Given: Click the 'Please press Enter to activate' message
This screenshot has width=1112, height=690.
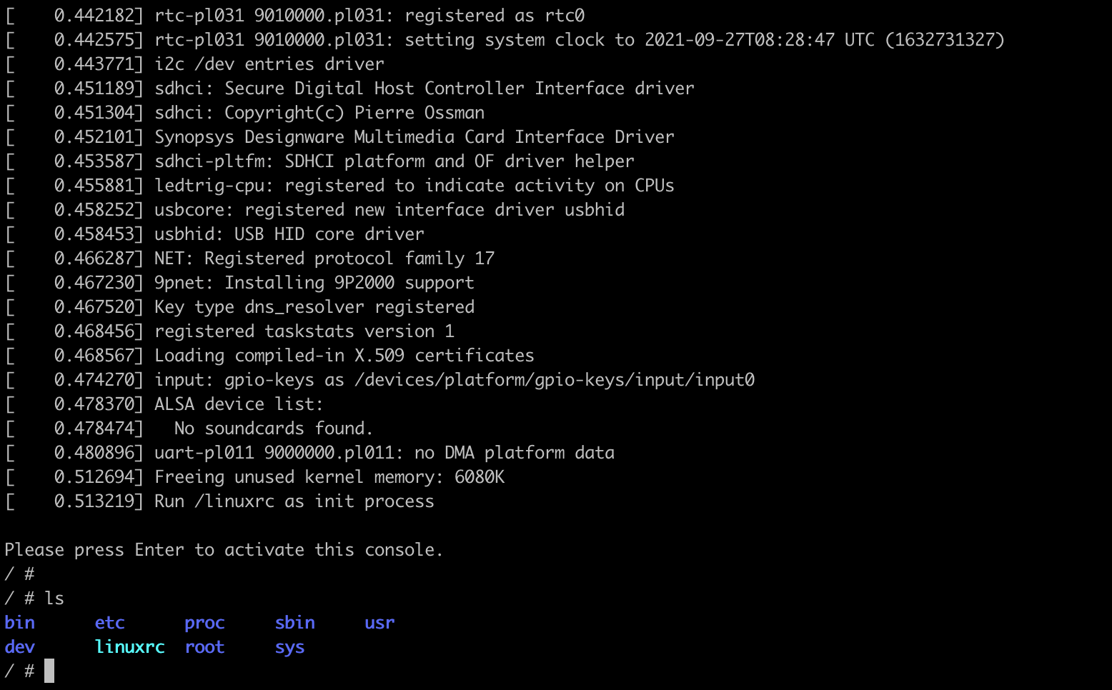Looking at the screenshot, I should (x=224, y=550).
